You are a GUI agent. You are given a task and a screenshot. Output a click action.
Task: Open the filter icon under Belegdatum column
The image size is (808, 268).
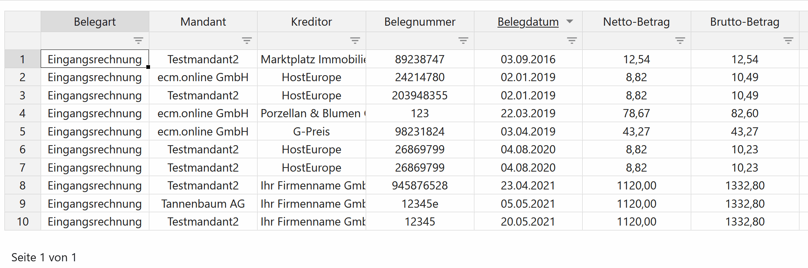(x=572, y=41)
